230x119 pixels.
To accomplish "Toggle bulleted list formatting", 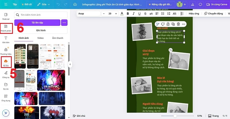I will point(163,13).
